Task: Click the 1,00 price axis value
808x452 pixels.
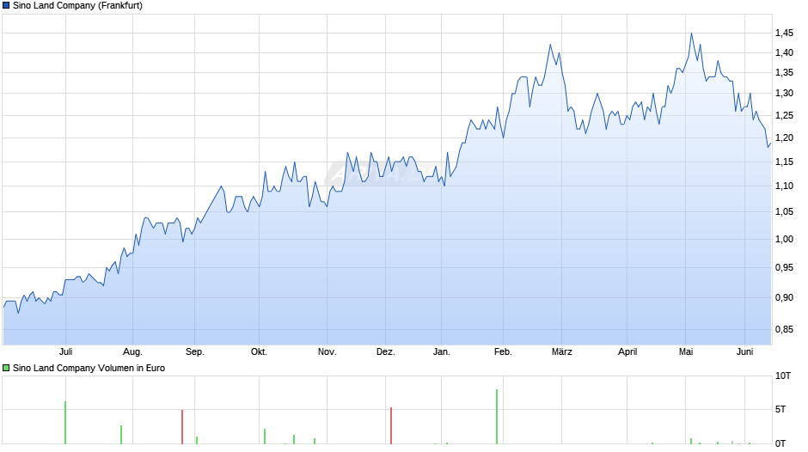Action: coord(784,239)
